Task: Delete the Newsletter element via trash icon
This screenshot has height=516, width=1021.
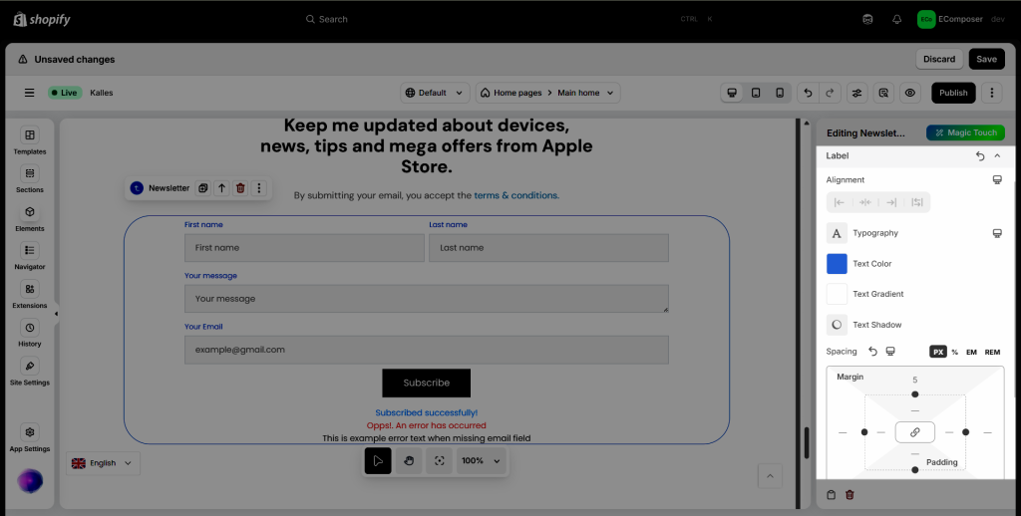Action: (240, 188)
